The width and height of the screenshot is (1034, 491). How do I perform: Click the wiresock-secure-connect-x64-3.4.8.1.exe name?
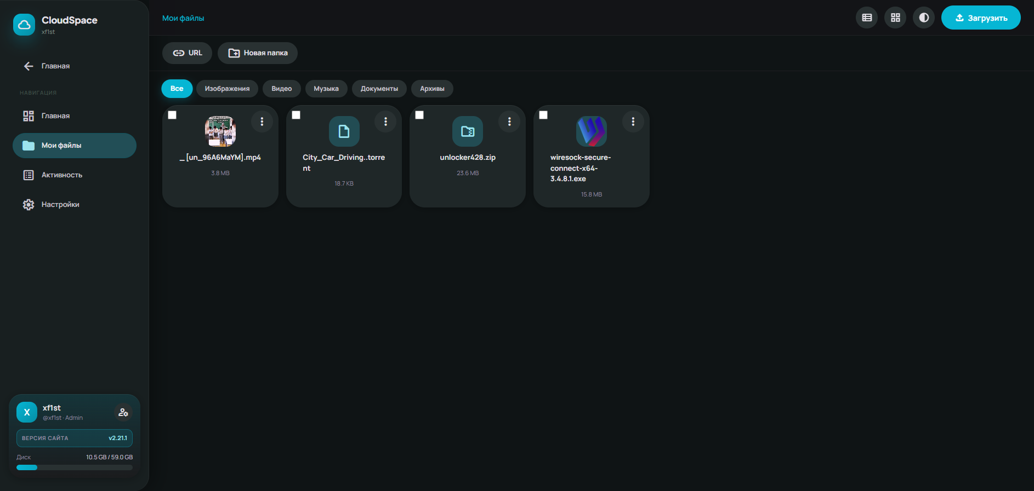(581, 168)
